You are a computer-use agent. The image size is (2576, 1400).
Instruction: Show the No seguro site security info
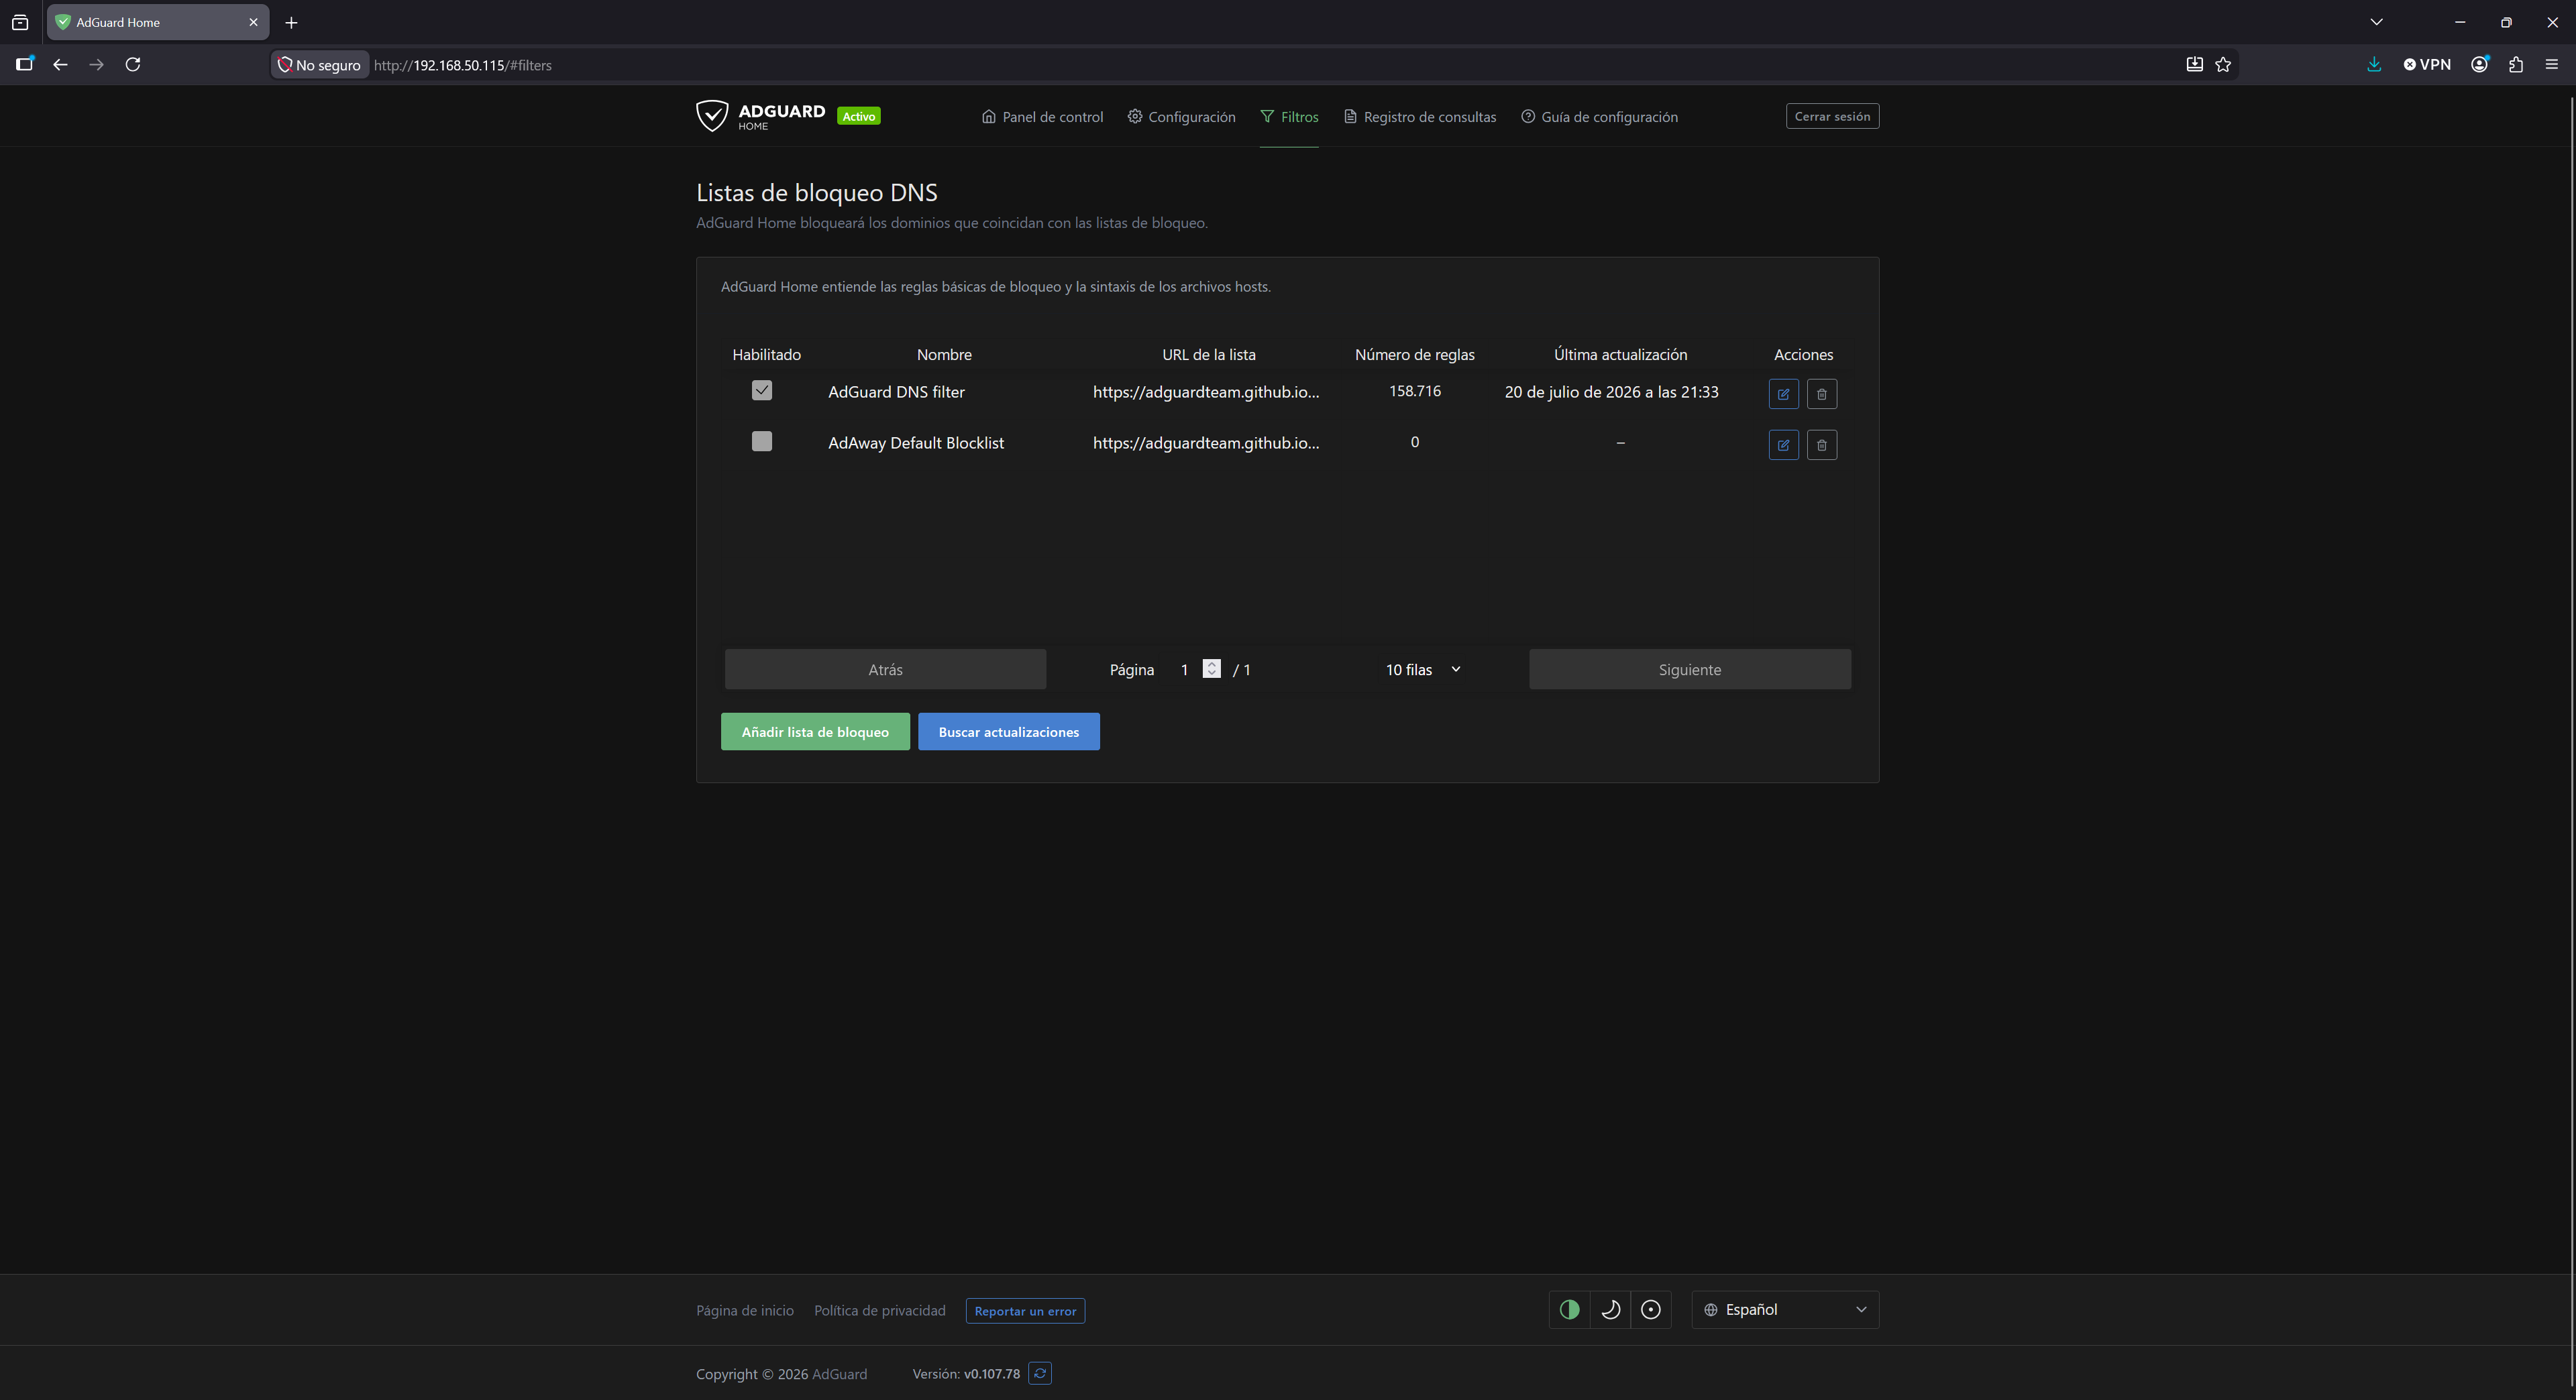point(319,65)
